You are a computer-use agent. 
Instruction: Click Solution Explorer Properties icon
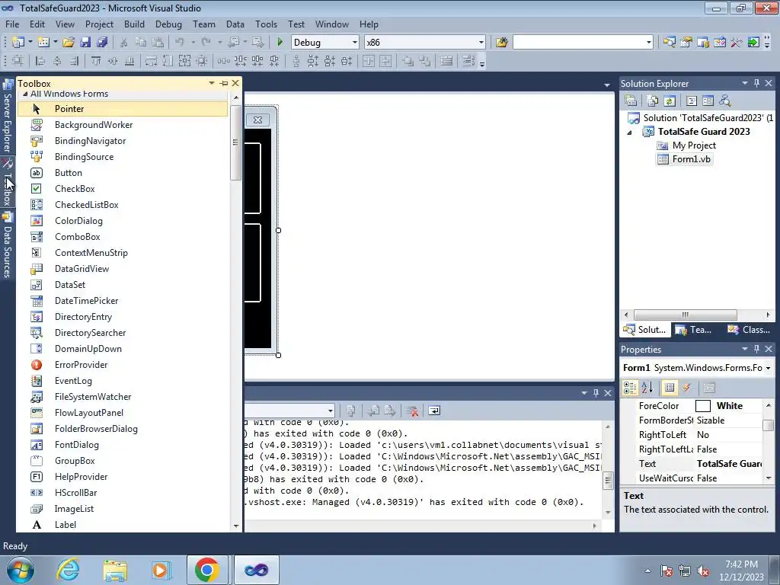(x=631, y=101)
